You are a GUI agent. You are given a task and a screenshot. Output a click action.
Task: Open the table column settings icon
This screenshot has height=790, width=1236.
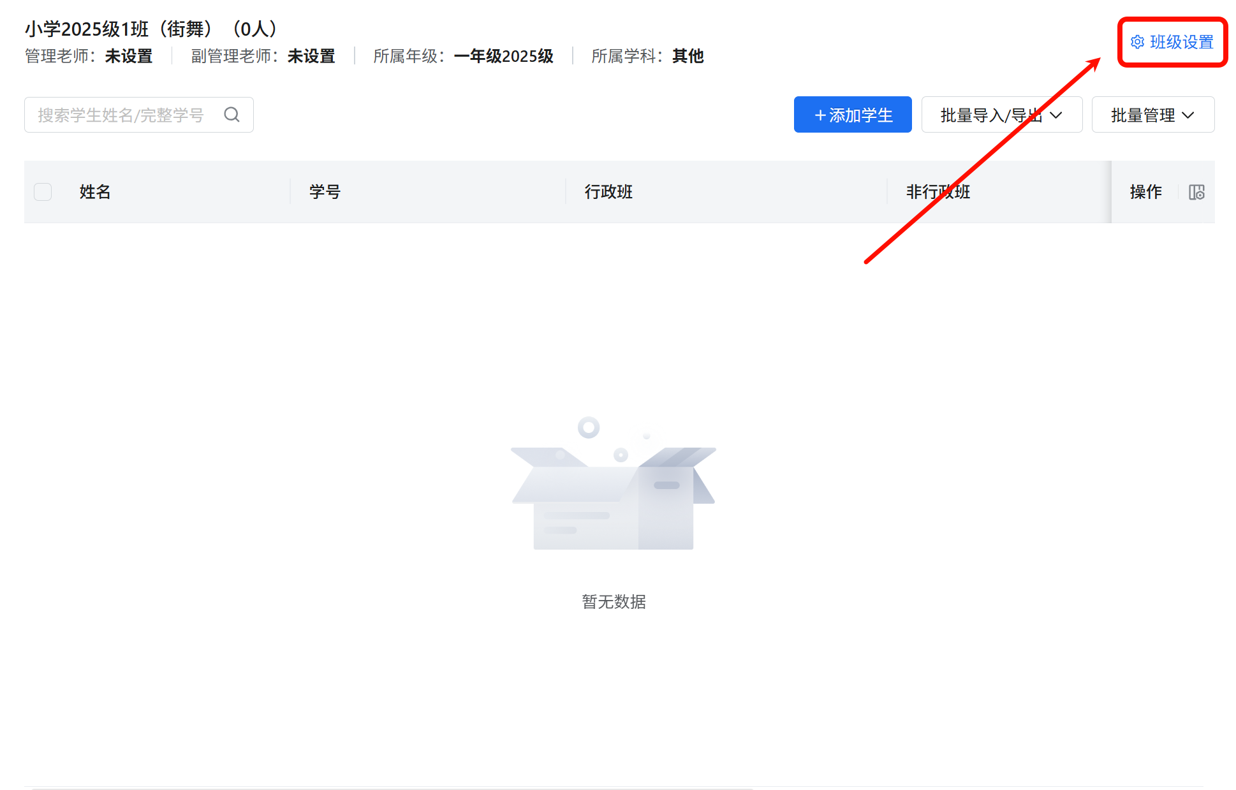[1196, 192]
